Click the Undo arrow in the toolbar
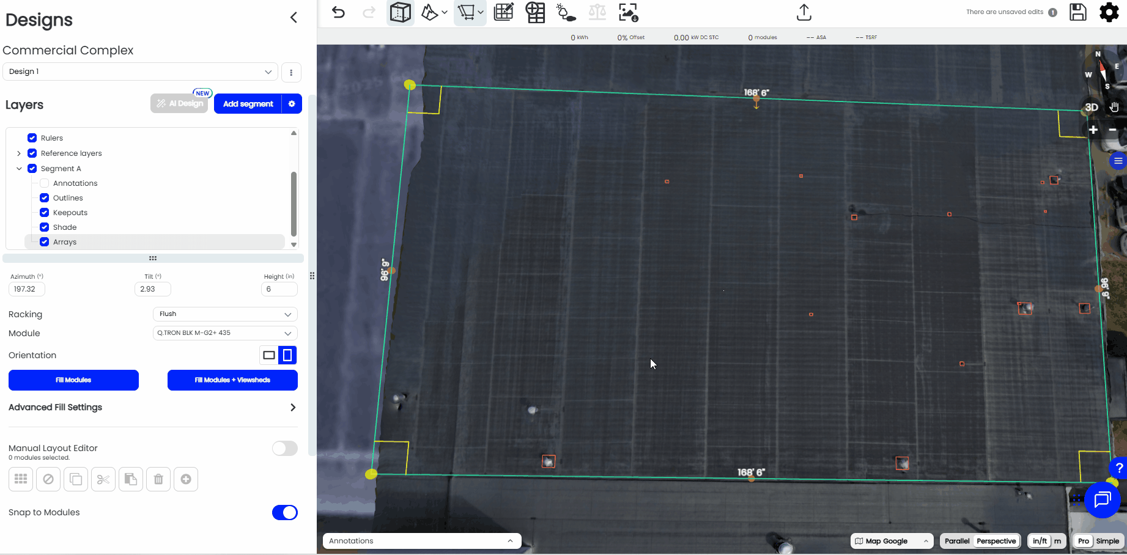The height and width of the screenshot is (555, 1127). tap(339, 12)
